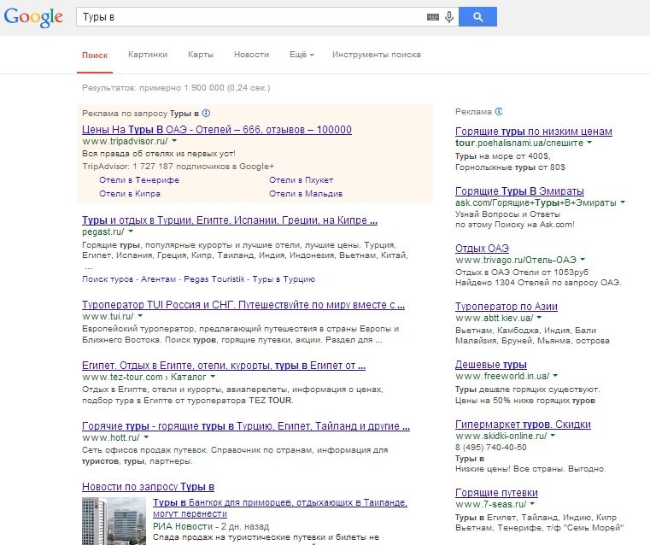Open ad 'Горящие Туры В Эмираты'
Viewport: 650px width, 545px height.
click(519, 191)
